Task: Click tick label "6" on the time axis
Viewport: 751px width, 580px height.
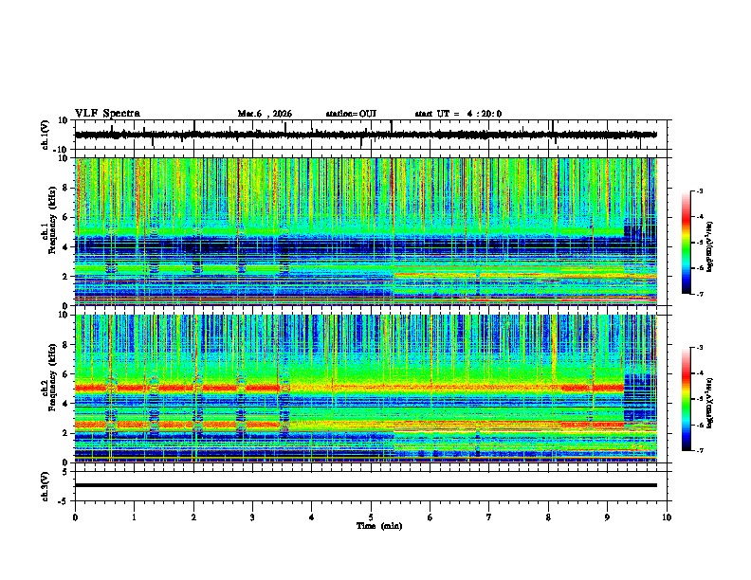Action: (x=430, y=517)
